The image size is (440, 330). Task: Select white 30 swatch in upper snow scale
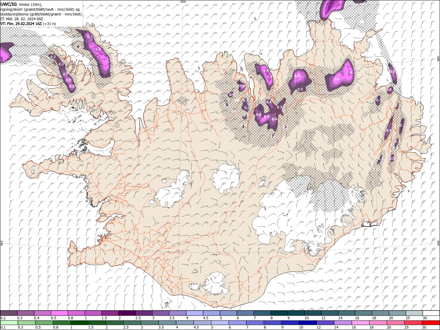pyautogui.click(x=431, y=313)
